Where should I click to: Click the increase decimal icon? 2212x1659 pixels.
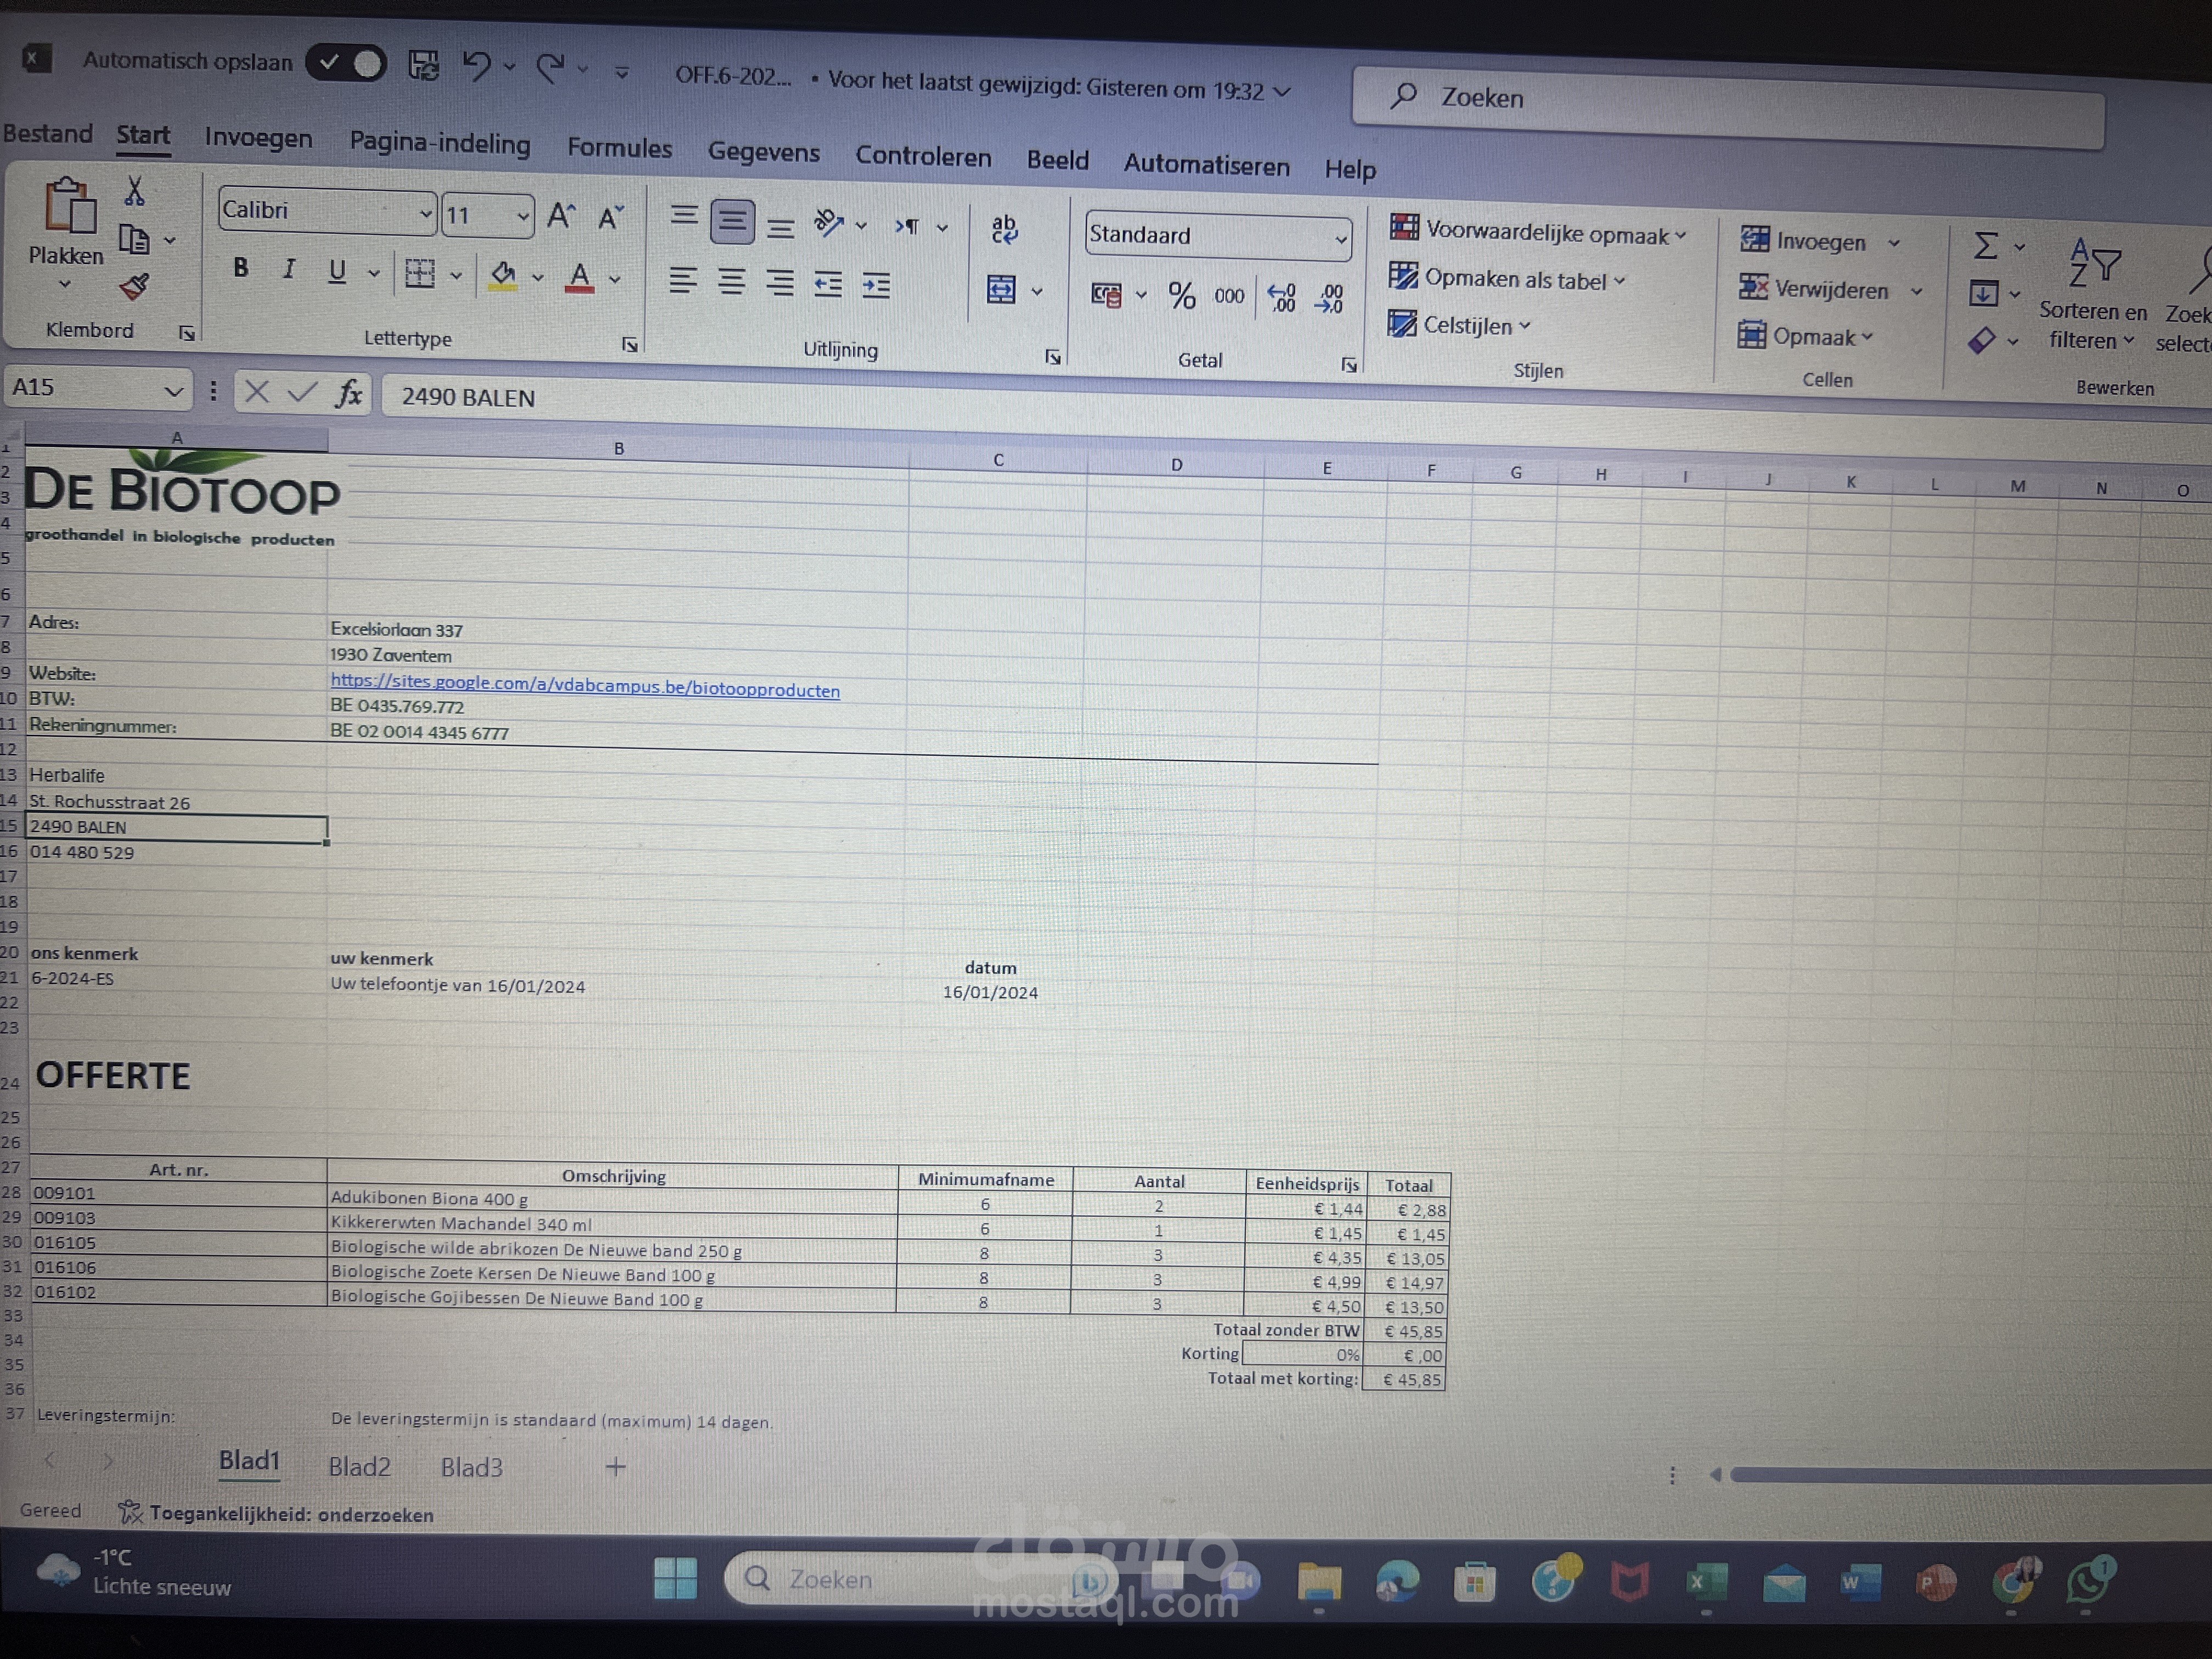(1282, 298)
